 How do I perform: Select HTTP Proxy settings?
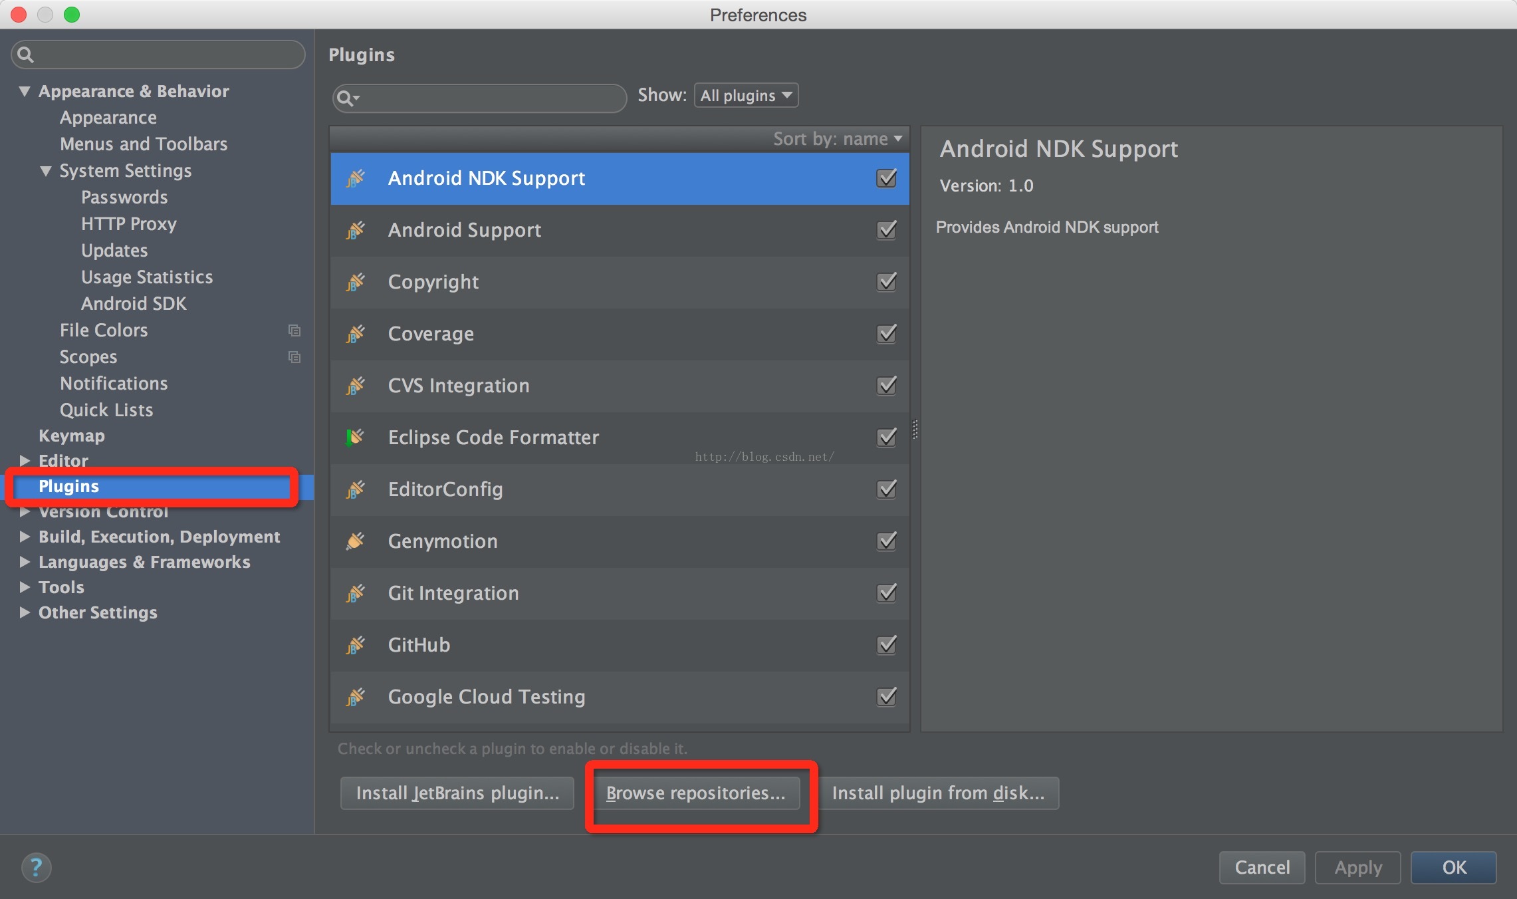coord(129,224)
